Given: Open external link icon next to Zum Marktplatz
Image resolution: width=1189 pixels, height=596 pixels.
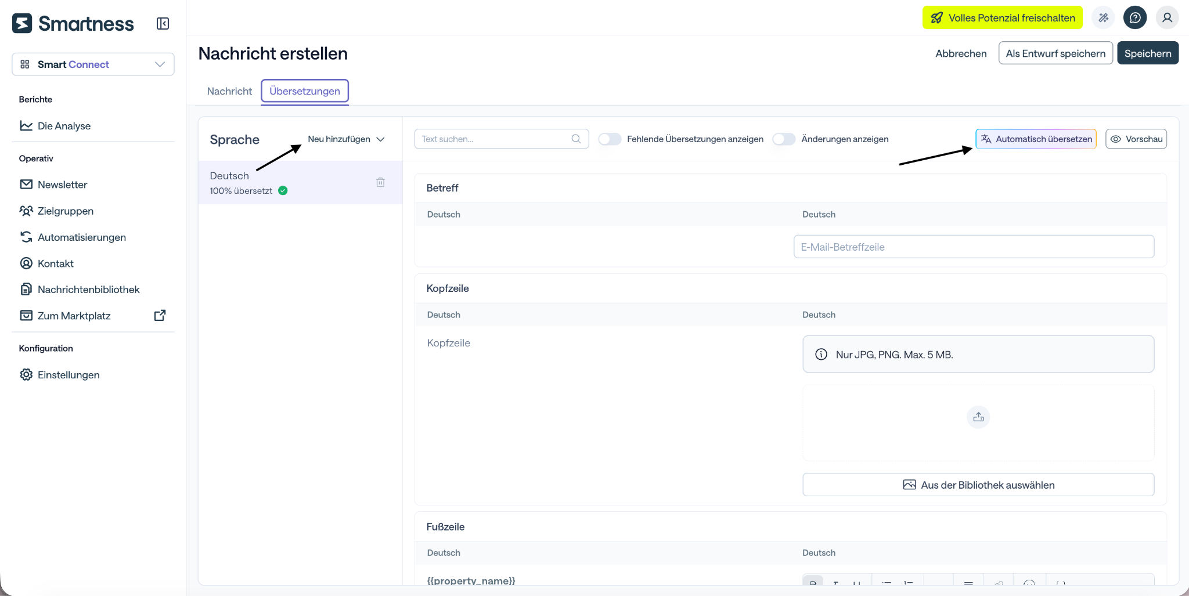Looking at the screenshot, I should pyautogui.click(x=160, y=316).
